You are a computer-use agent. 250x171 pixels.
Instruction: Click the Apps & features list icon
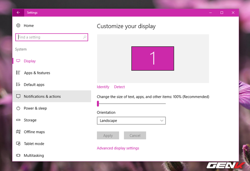point(18,73)
